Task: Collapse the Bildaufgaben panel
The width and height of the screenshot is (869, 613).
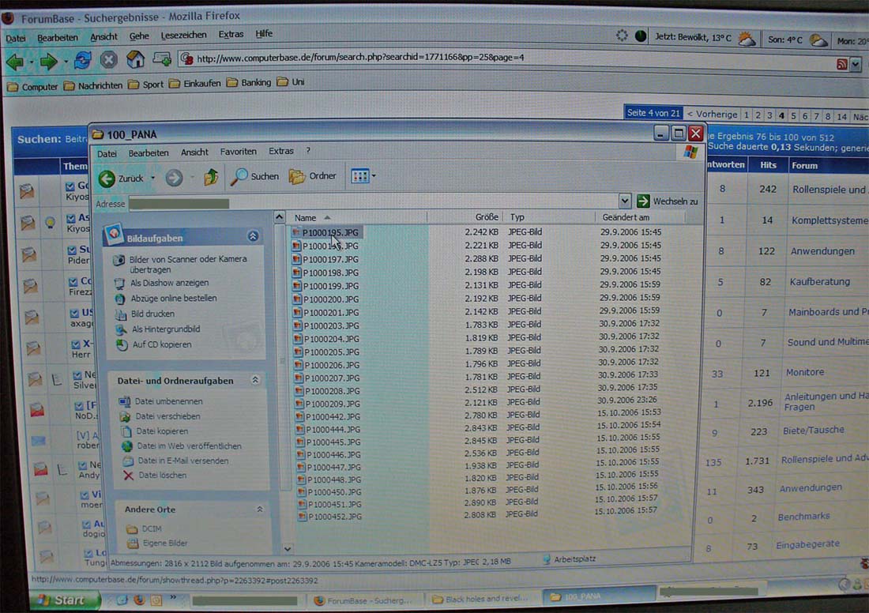Action: coord(253,237)
